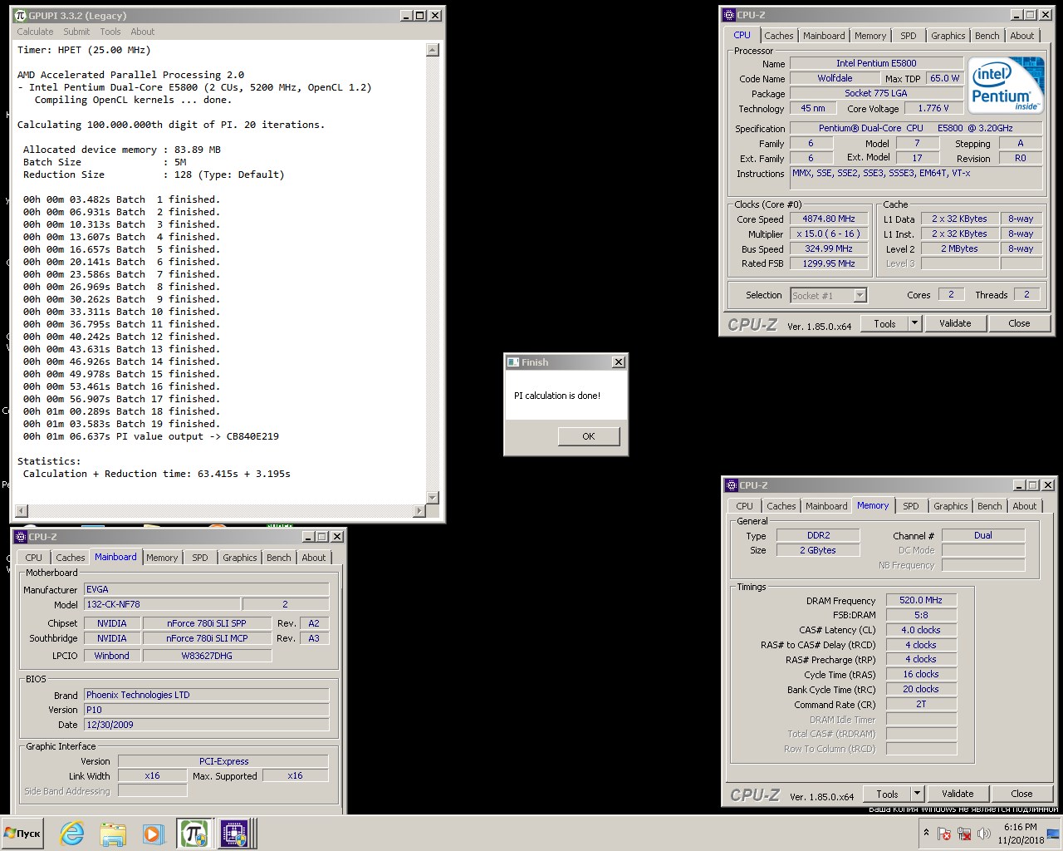Switch to Mainboard tab in the CPU-Z CPU window
The width and height of the screenshot is (1063, 851).
[x=824, y=36]
